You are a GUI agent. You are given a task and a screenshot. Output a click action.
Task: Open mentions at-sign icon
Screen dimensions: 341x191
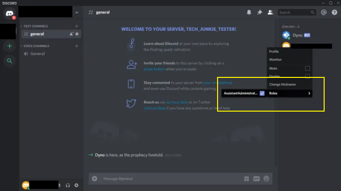point(324,12)
